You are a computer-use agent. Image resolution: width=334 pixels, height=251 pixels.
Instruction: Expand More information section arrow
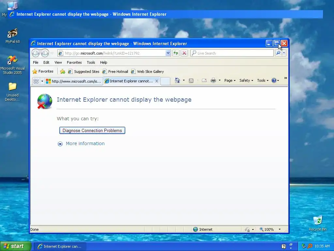[60, 144]
